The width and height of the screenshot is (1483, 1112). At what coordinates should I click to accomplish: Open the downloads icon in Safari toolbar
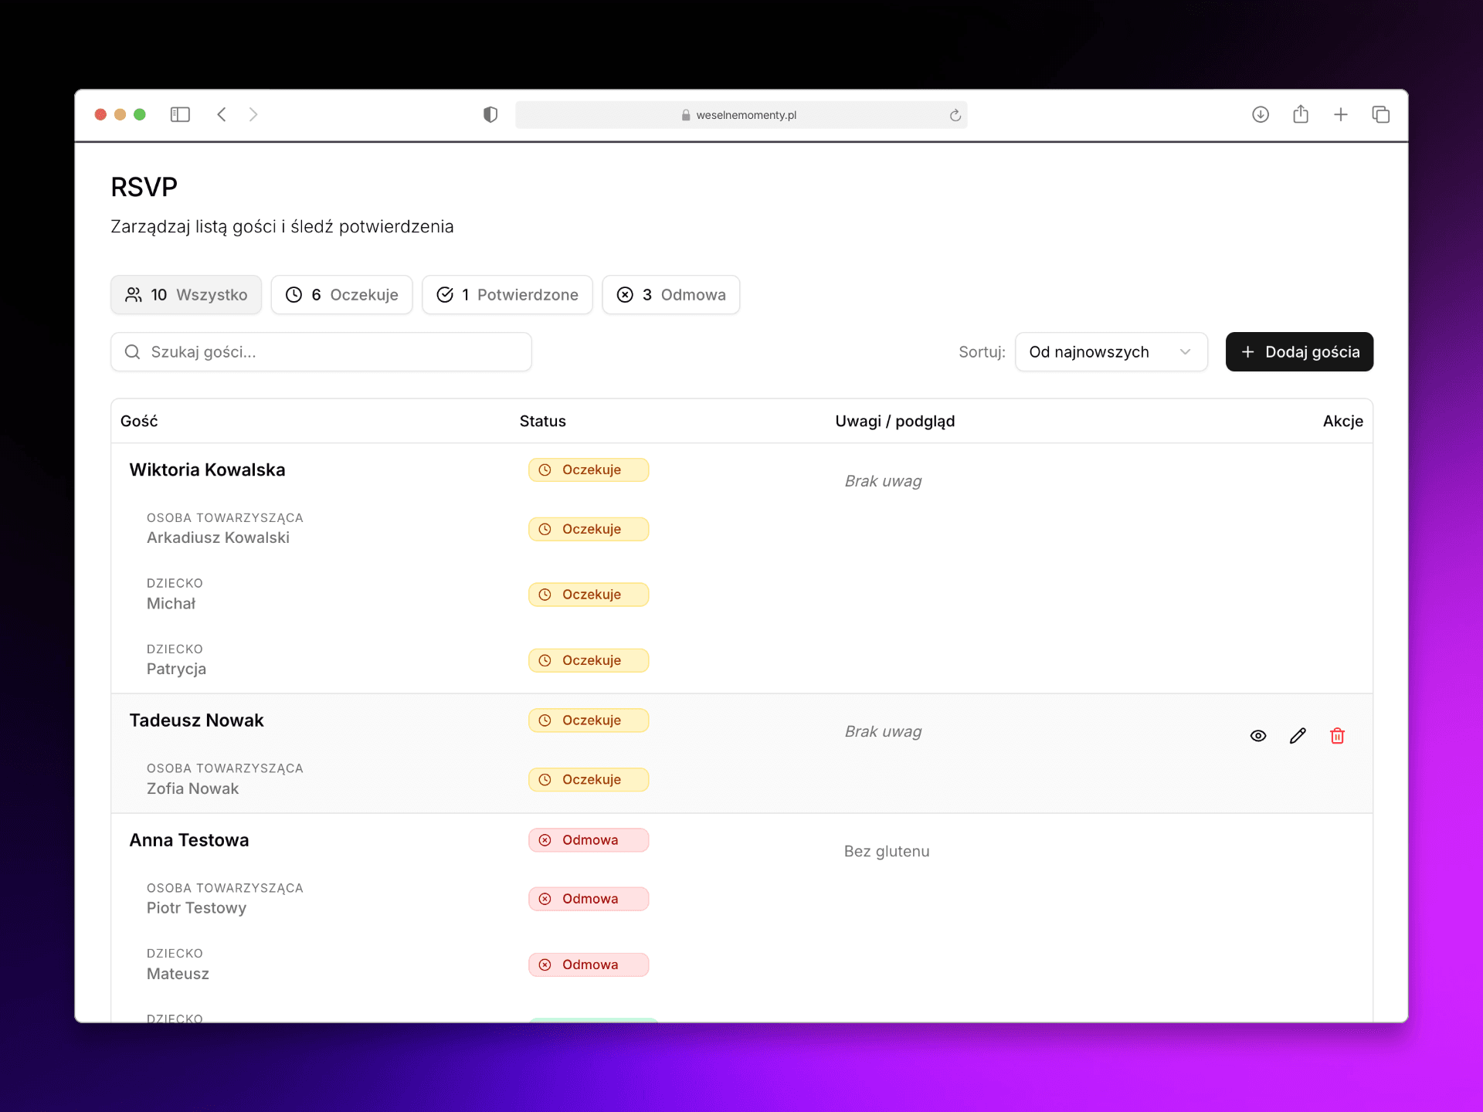click(1261, 114)
